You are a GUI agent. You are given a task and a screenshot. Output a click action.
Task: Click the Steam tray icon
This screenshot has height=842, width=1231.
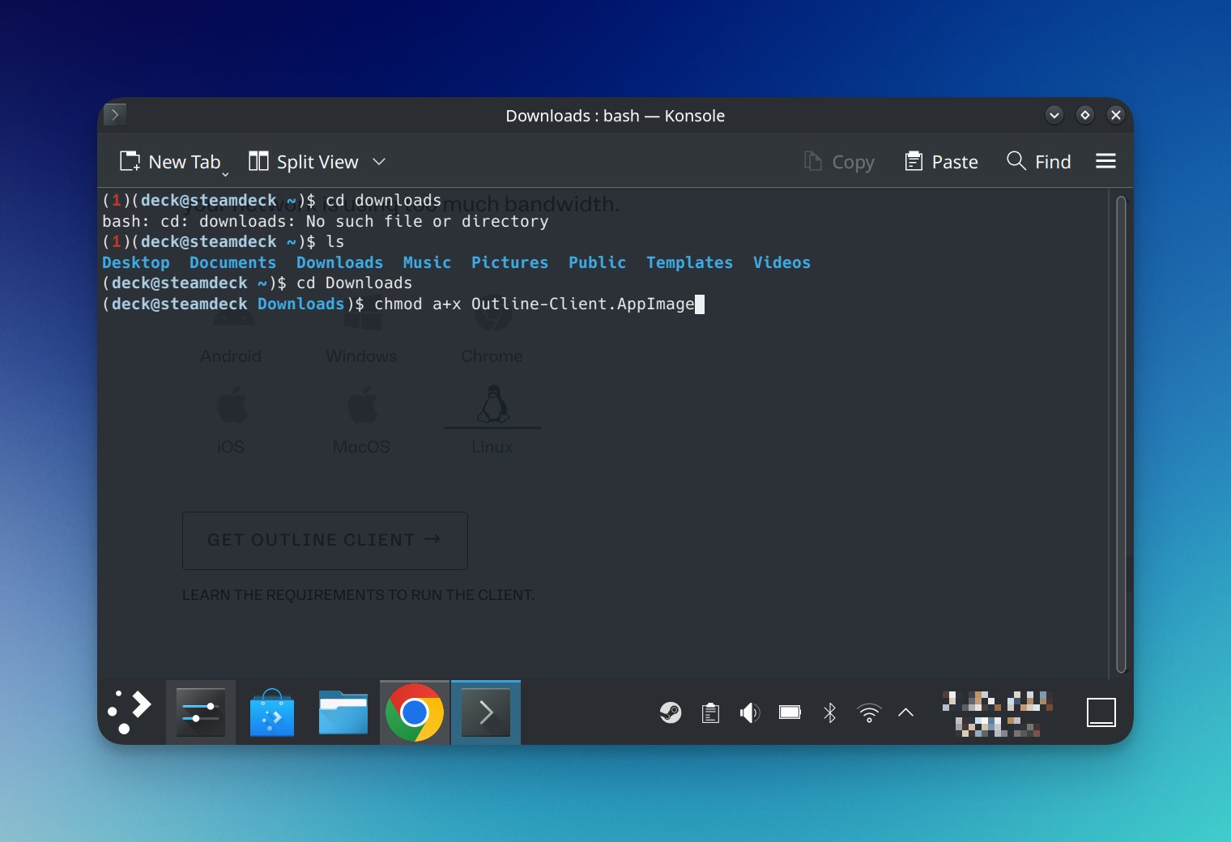(x=671, y=712)
